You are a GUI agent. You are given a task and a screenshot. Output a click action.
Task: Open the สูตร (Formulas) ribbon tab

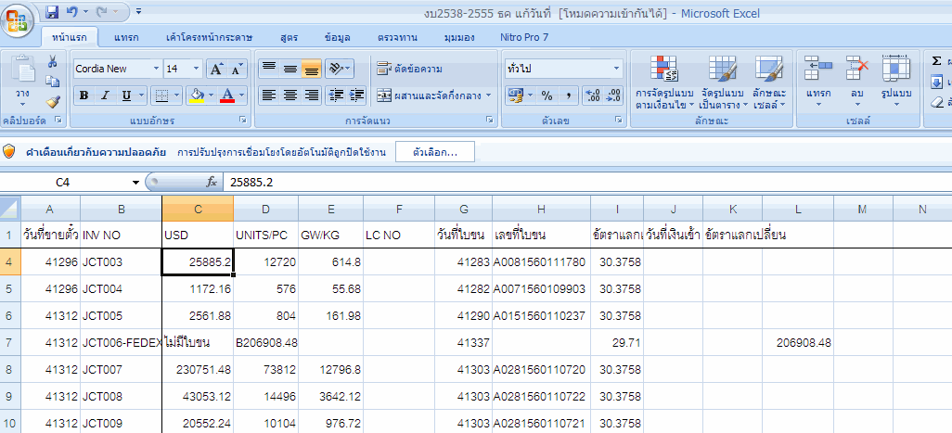289,37
